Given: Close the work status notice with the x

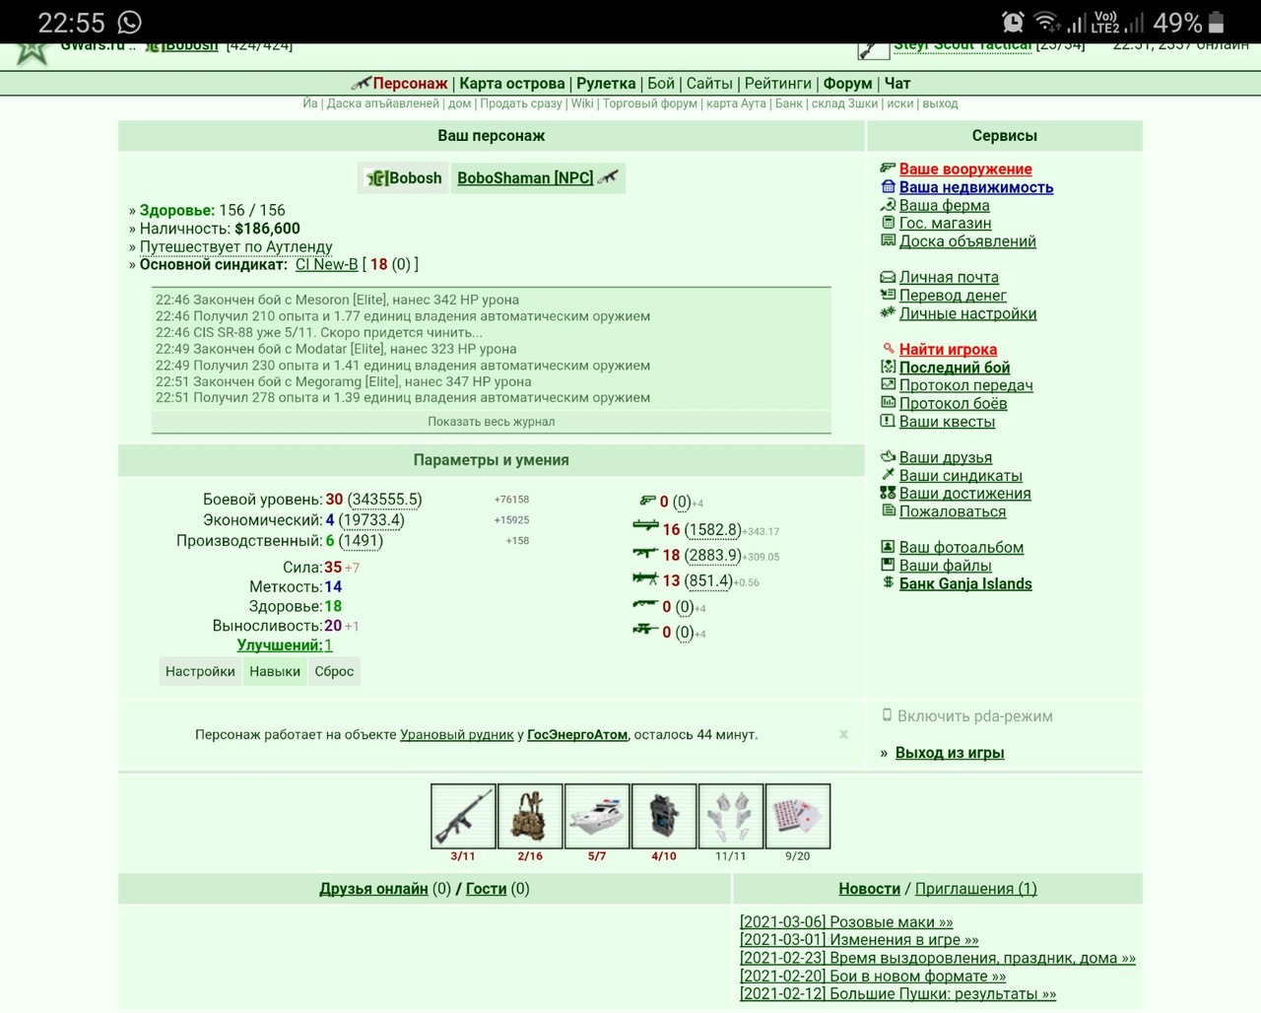Looking at the screenshot, I should click(x=843, y=734).
